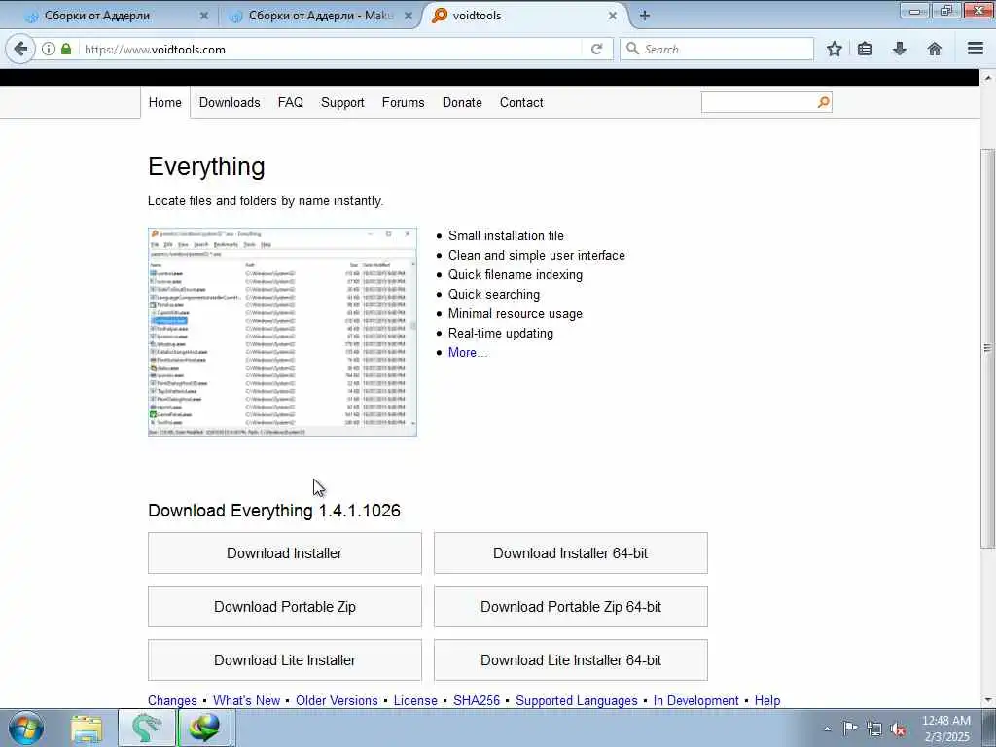Viewport: 996px width, 747px height.
Task: Close the voidtools tab
Action: click(x=613, y=16)
